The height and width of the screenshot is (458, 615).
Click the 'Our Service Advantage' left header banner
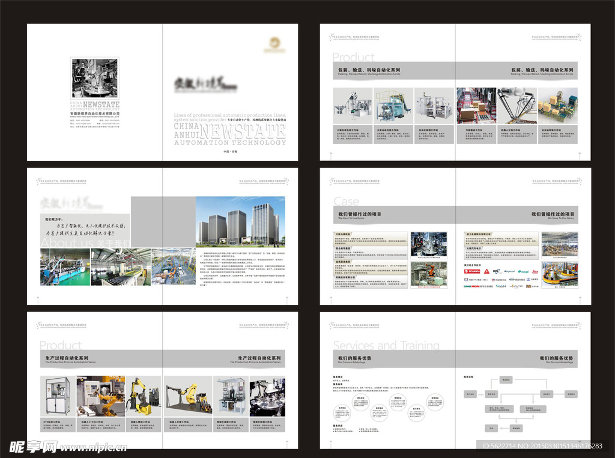coord(355,360)
